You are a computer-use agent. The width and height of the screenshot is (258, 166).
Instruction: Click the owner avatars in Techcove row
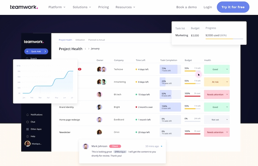pyautogui.click(x=101, y=69)
